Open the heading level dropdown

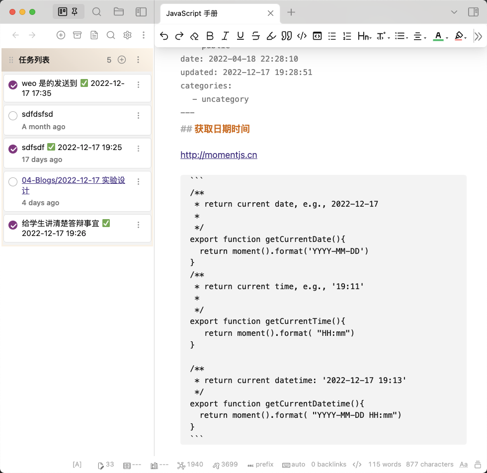(x=365, y=36)
